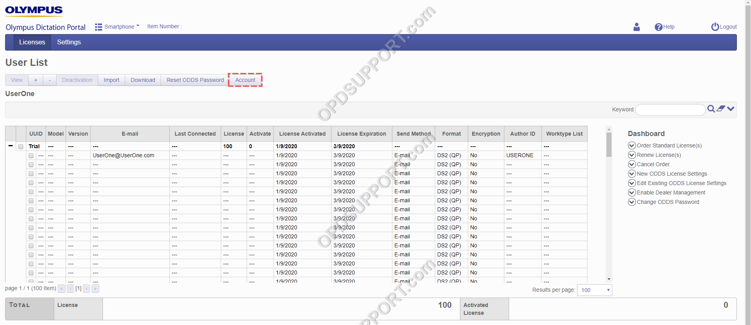The height and width of the screenshot is (325, 751).
Task: Click the table scrollbar down arrow
Action: 609,279
